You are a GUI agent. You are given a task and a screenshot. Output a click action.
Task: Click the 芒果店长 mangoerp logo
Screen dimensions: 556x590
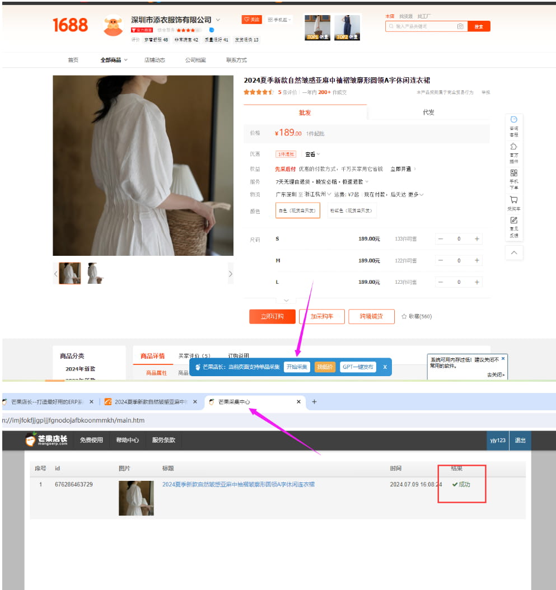(46, 441)
